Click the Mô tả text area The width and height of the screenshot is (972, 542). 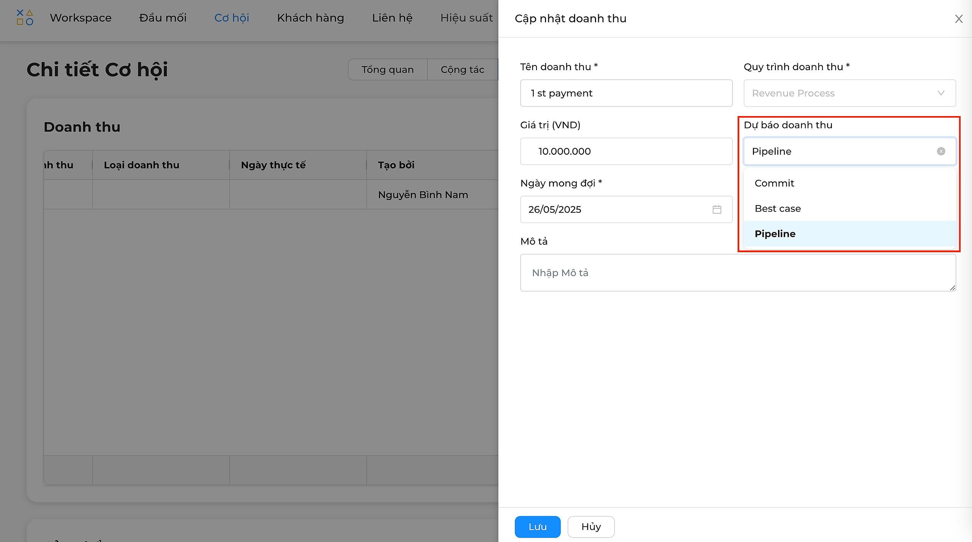[738, 273]
